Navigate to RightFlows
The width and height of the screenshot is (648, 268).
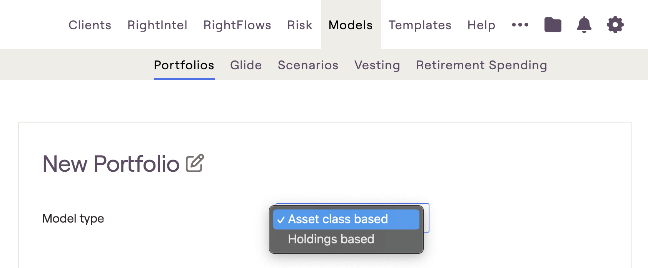pos(237,25)
